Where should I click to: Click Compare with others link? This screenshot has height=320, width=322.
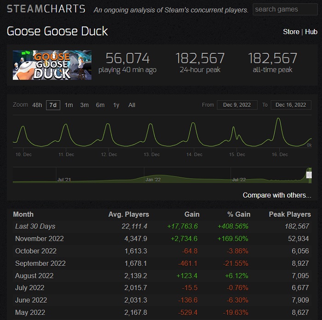277,195
